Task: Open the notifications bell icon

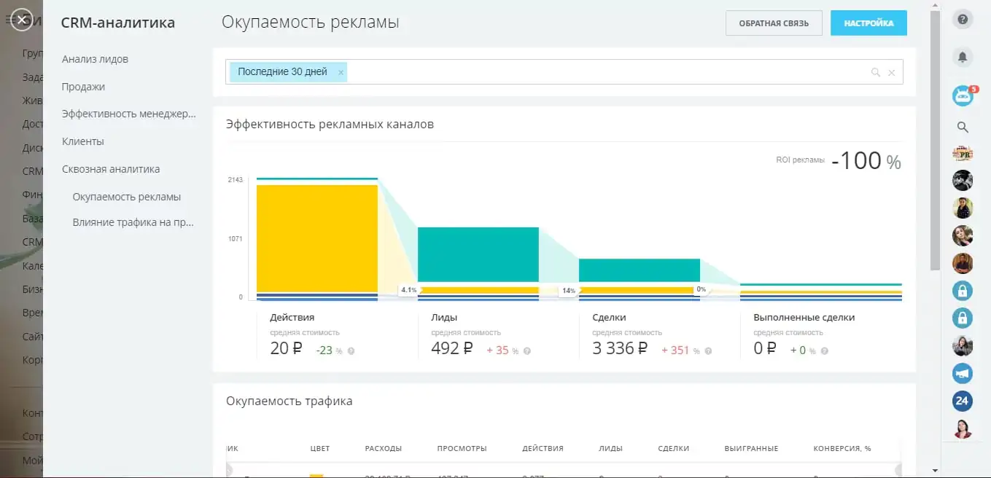Action: pos(963,58)
